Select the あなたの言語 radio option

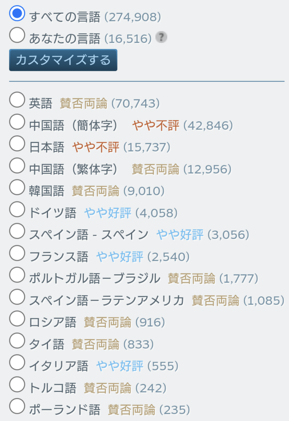[x=17, y=35]
